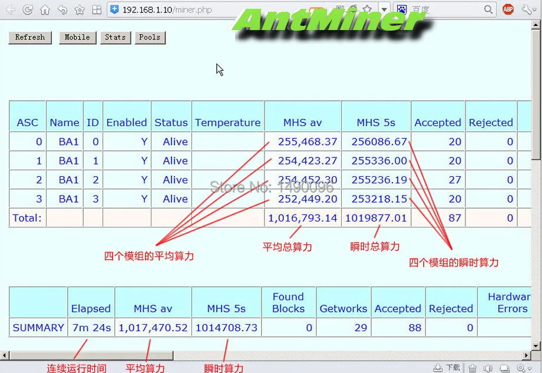The height and width of the screenshot is (373, 542).
Task: Click vertical scrollbar up arrow
Action: (536, 25)
